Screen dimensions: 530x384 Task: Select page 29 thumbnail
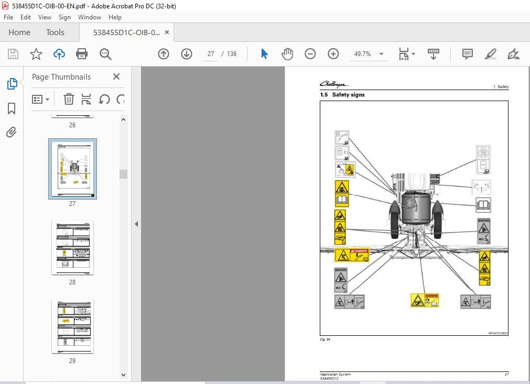tap(73, 326)
